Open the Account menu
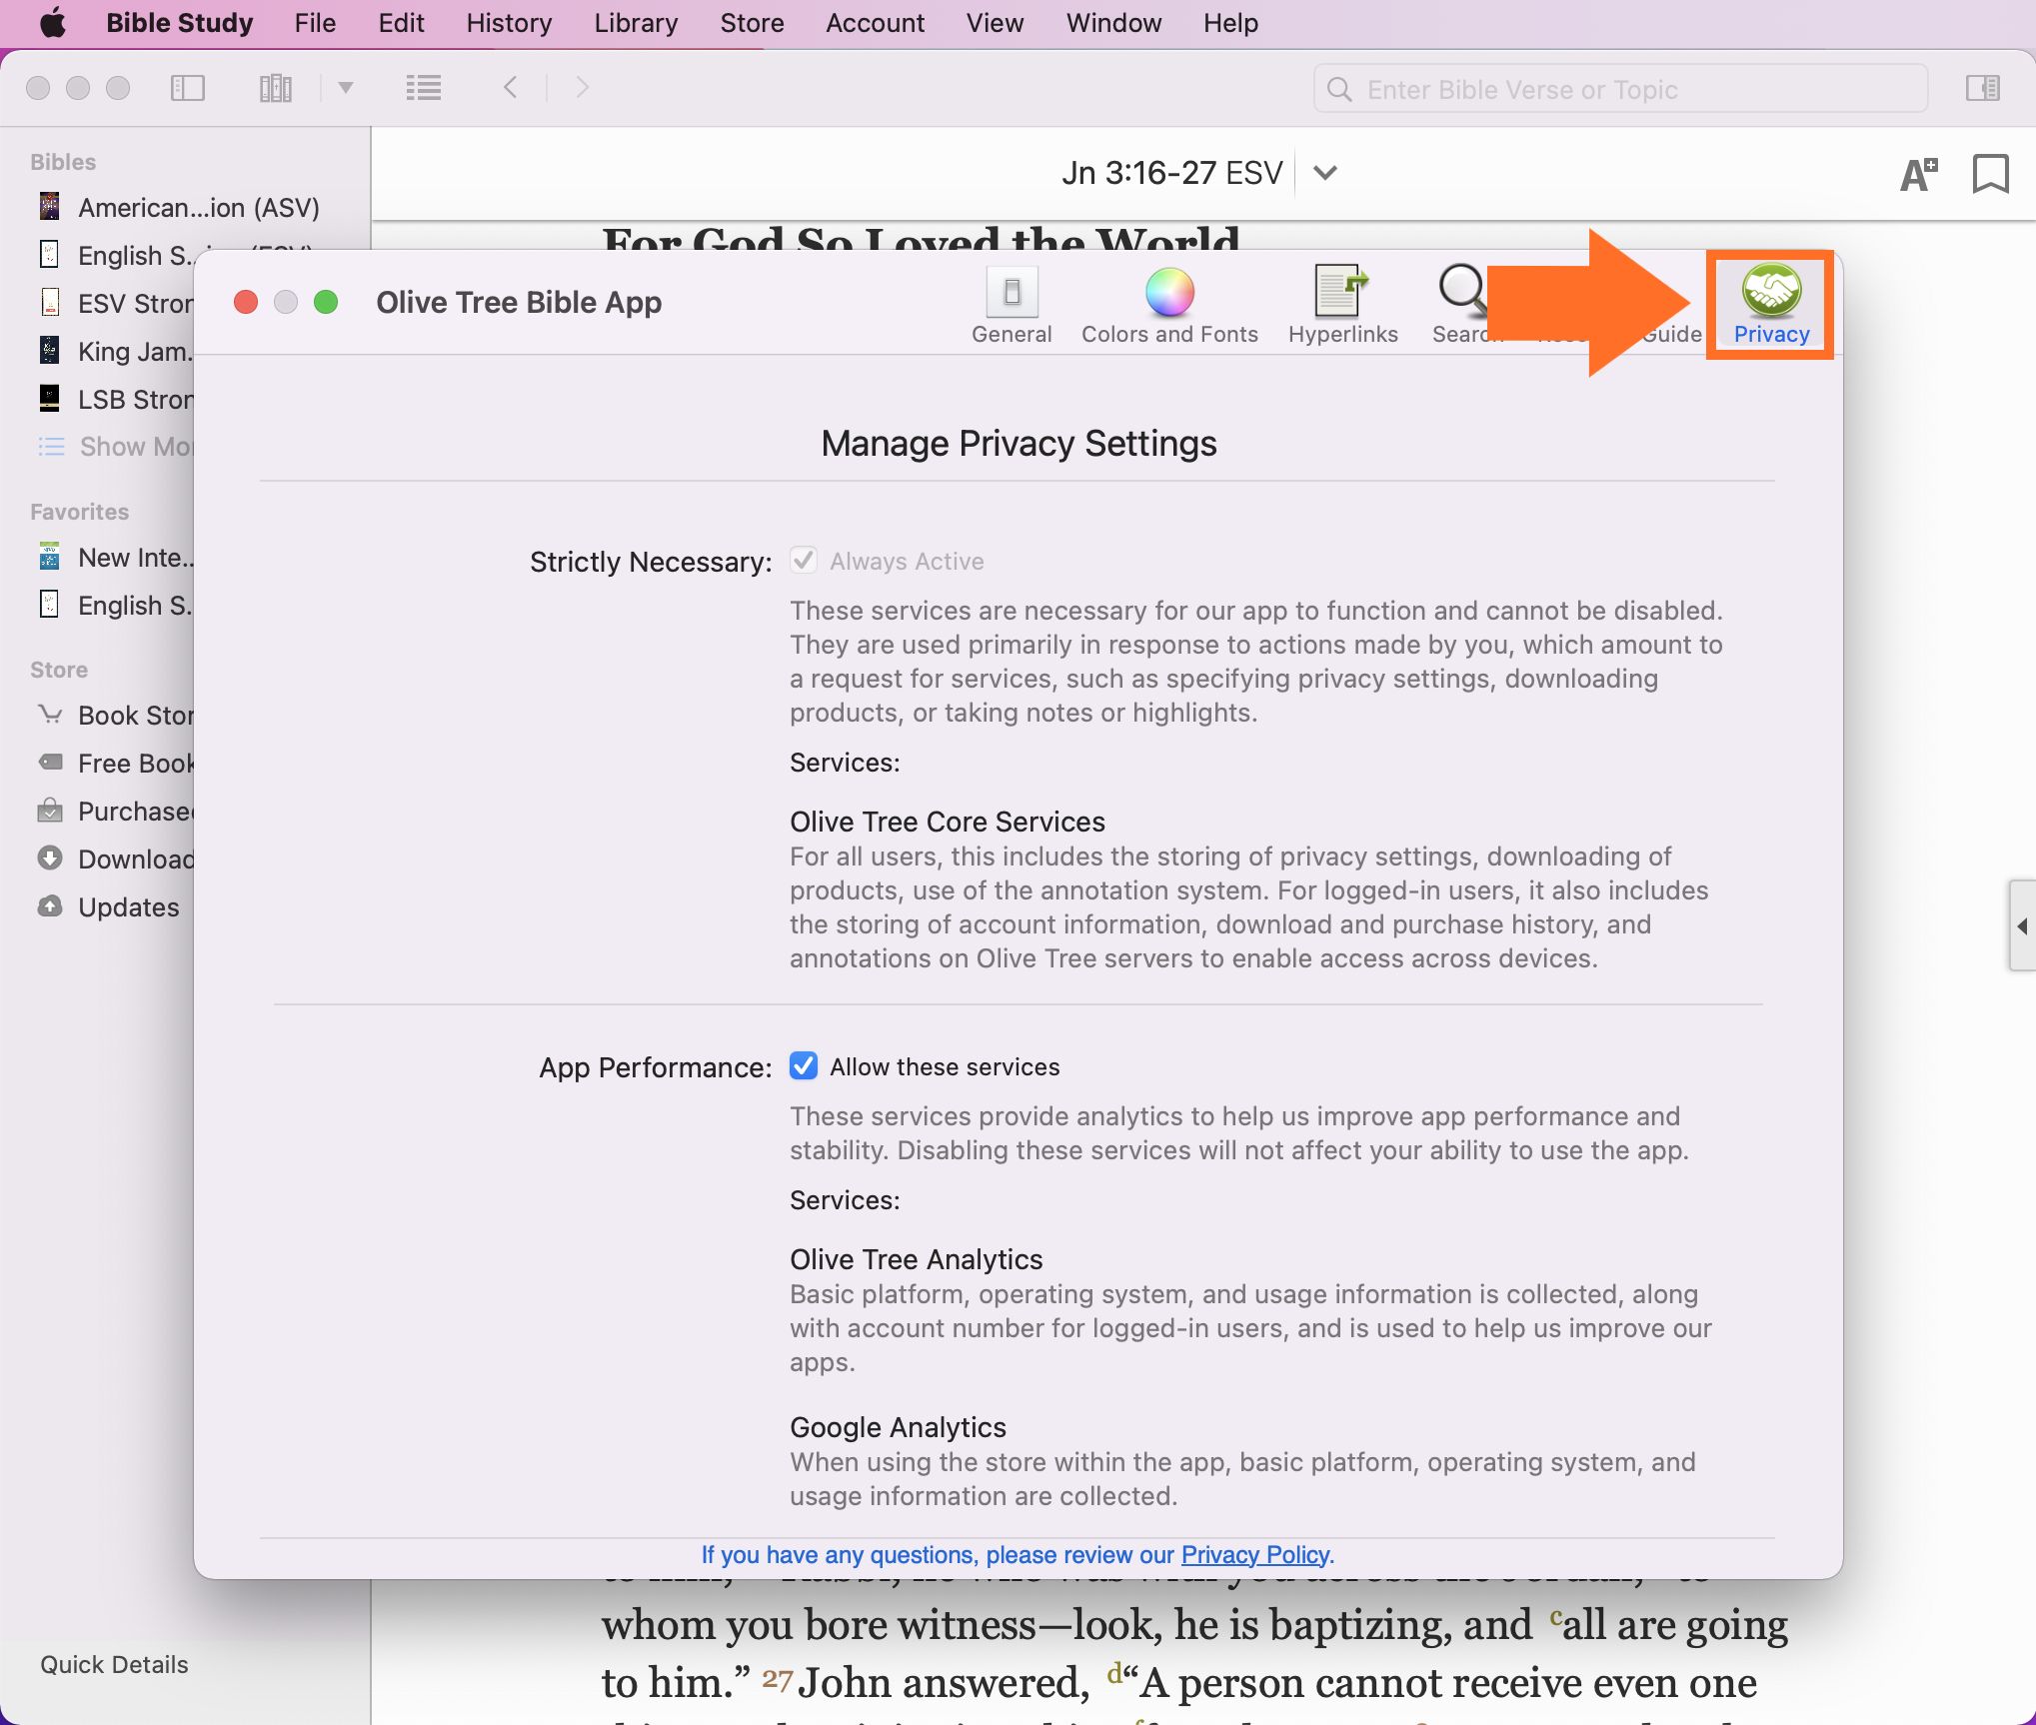 click(x=875, y=23)
